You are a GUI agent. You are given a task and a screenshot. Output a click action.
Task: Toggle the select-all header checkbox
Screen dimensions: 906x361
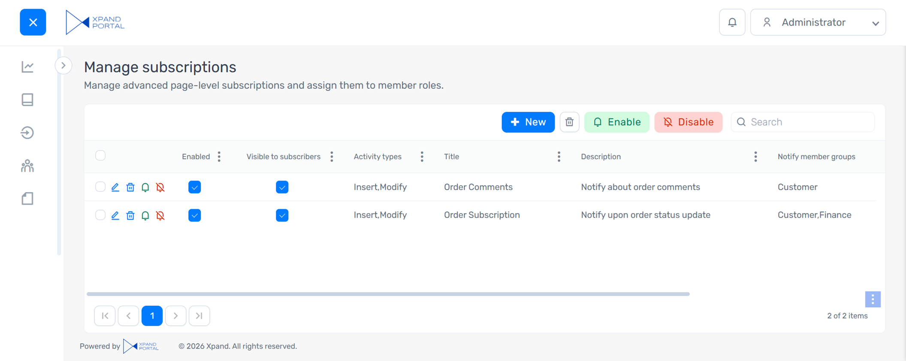[x=100, y=156]
